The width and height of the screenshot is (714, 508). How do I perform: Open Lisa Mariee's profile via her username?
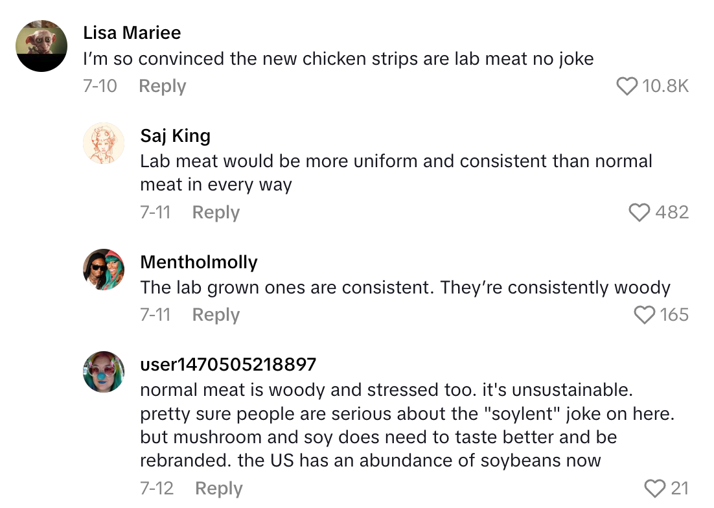click(x=132, y=32)
